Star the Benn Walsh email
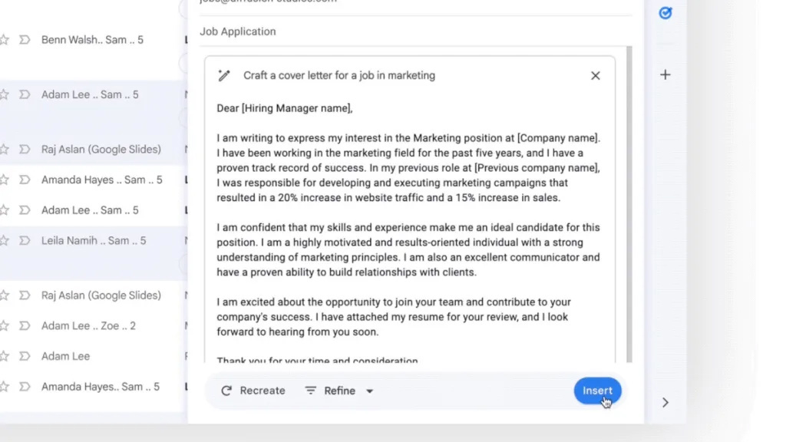 5,40
